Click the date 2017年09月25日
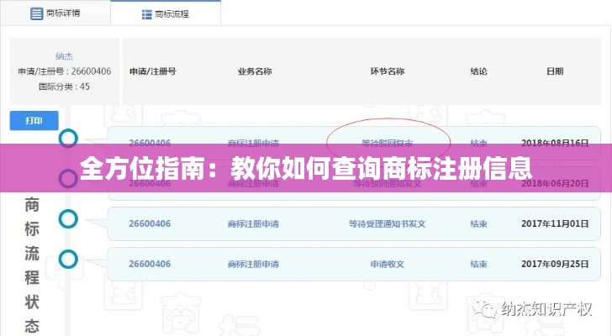The width and height of the screenshot is (612, 336). coord(555,264)
